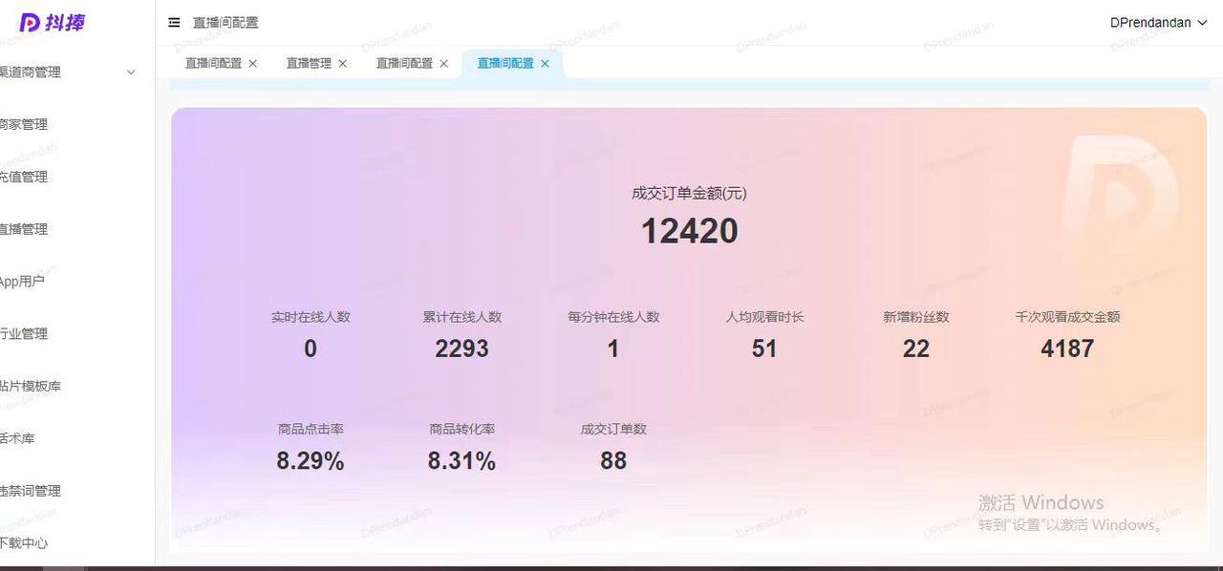The height and width of the screenshot is (571, 1223).
Task: Click the 成交订单金额 value 12420
Action: point(688,230)
